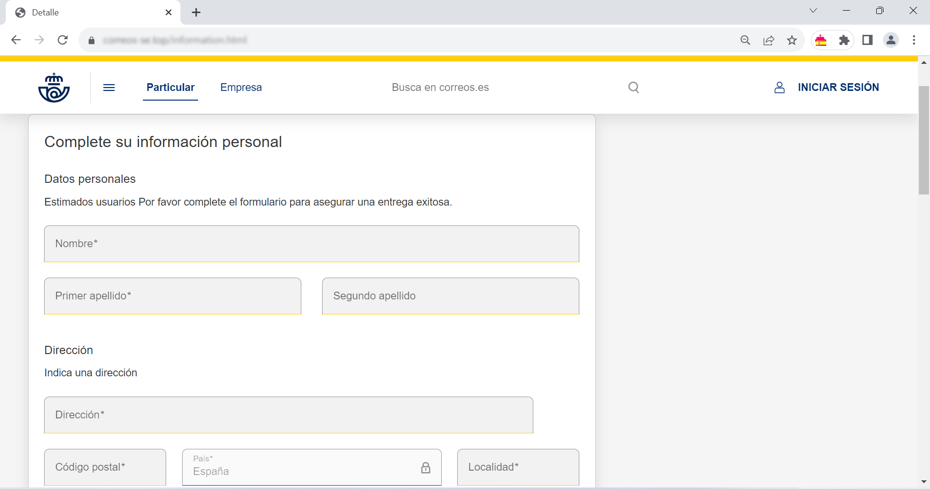Screen dimensions: 930x489
Task: Open the browser Extensions puzzle icon
Action: [844, 40]
